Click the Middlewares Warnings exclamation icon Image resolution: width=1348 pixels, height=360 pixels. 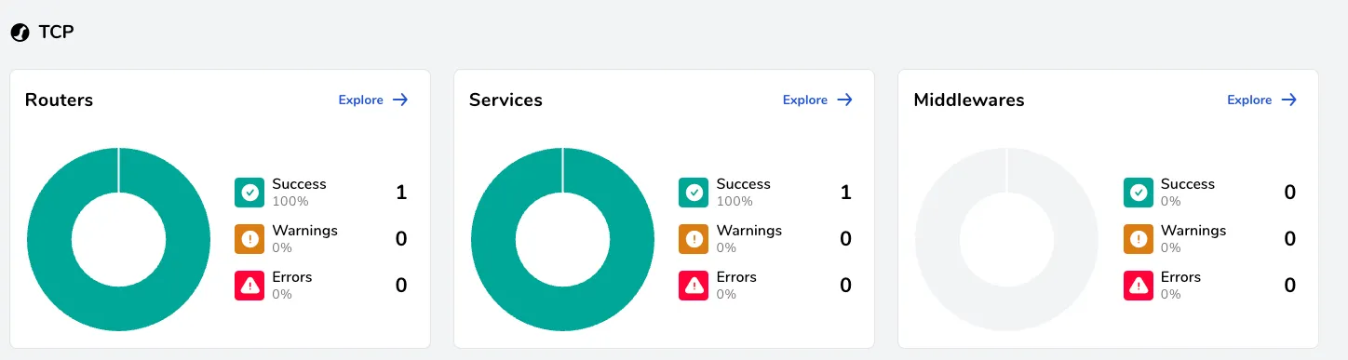pos(1139,239)
